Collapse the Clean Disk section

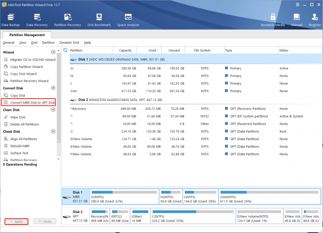tap(53, 109)
